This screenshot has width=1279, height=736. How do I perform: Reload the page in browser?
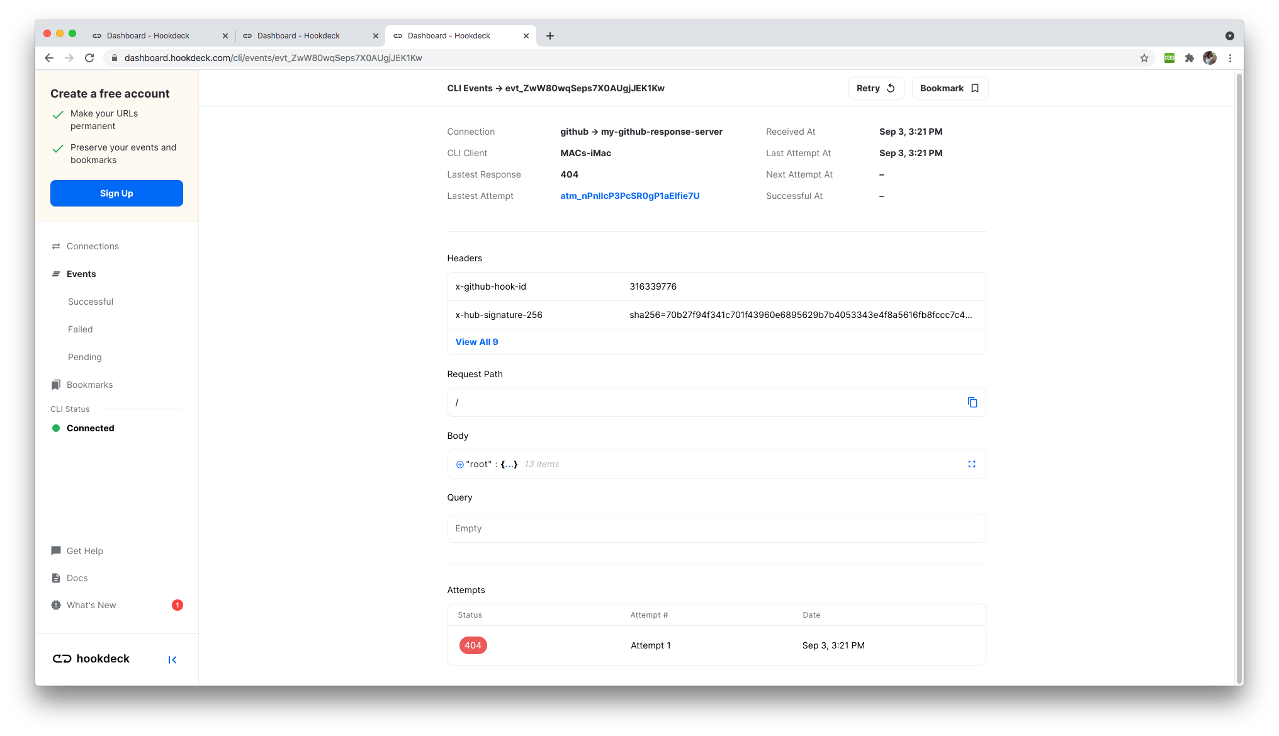click(x=89, y=58)
